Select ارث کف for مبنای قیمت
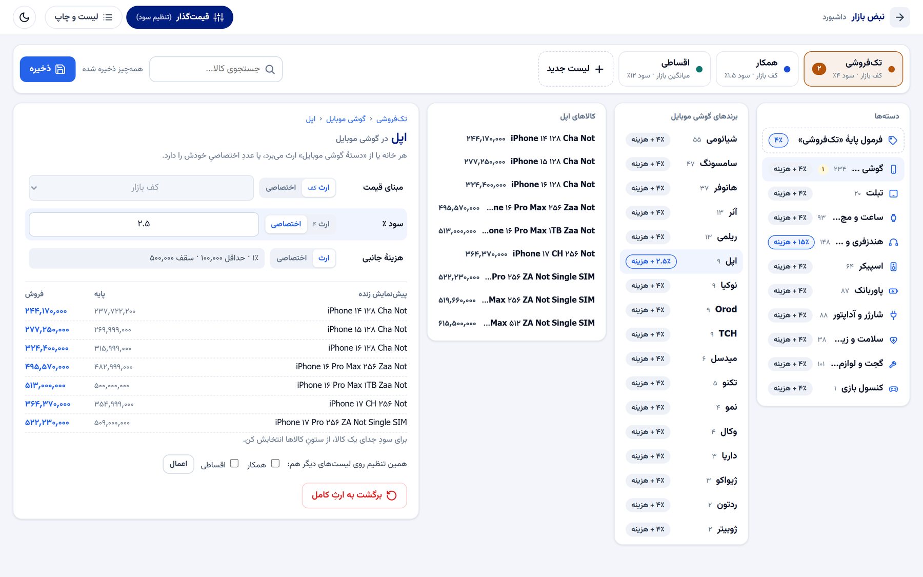Screen dimensions: 923x577 tap(318, 188)
